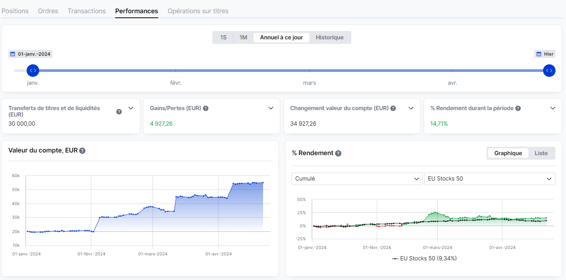This screenshot has width=566, height=280.
Task: Select the Performances tab
Action: click(137, 11)
